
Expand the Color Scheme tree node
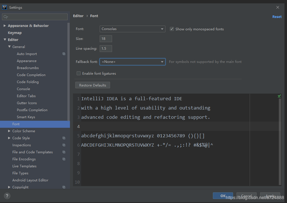[x=9, y=131]
